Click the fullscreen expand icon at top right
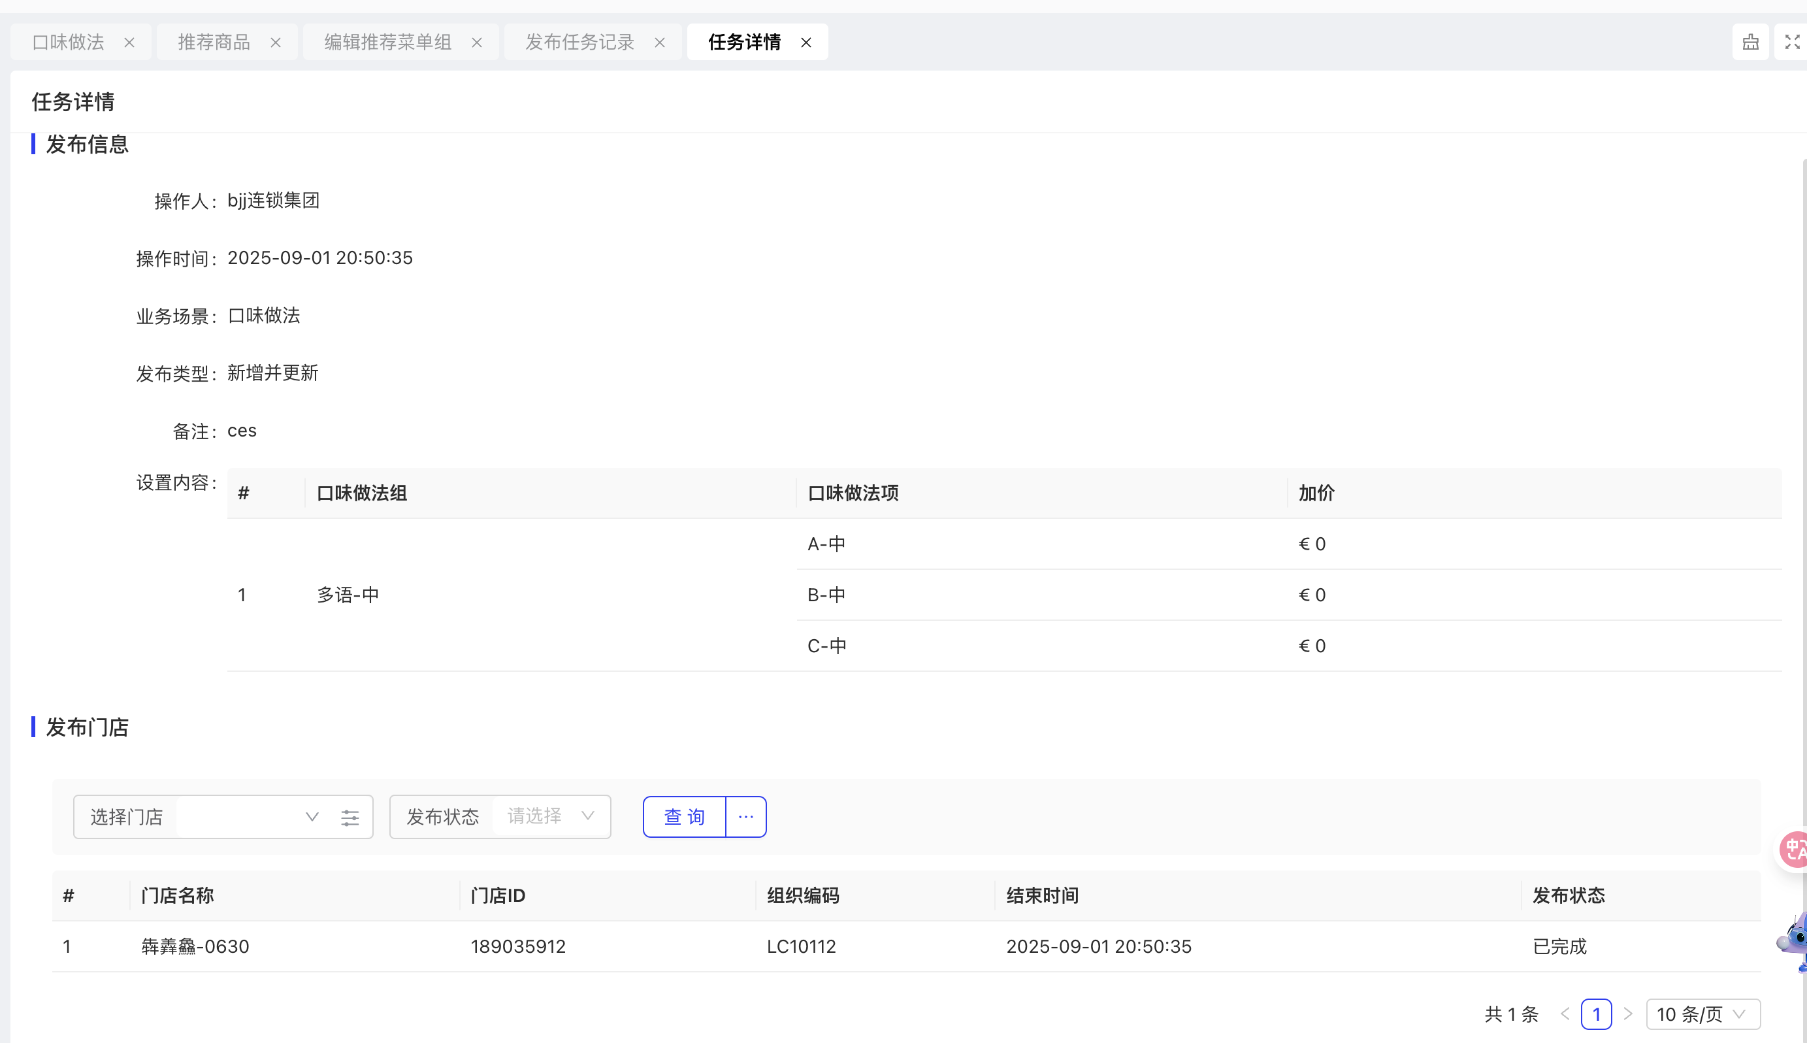The height and width of the screenshot is (1043, 1807). pos(1792,42)
